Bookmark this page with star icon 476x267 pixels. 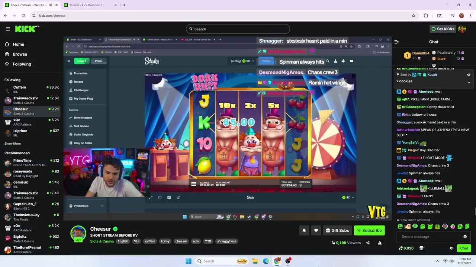point(413,16)
